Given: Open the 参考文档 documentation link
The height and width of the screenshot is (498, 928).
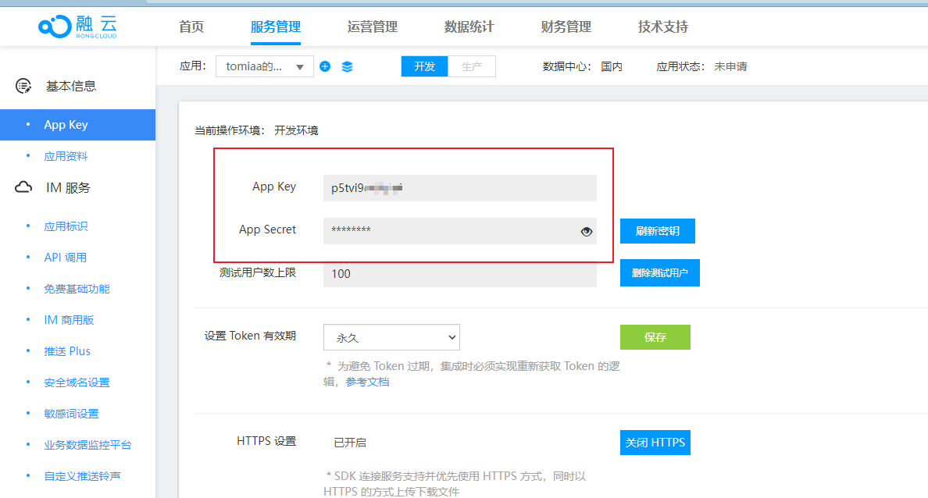Looking at the screenshot, I should point(367,382).
